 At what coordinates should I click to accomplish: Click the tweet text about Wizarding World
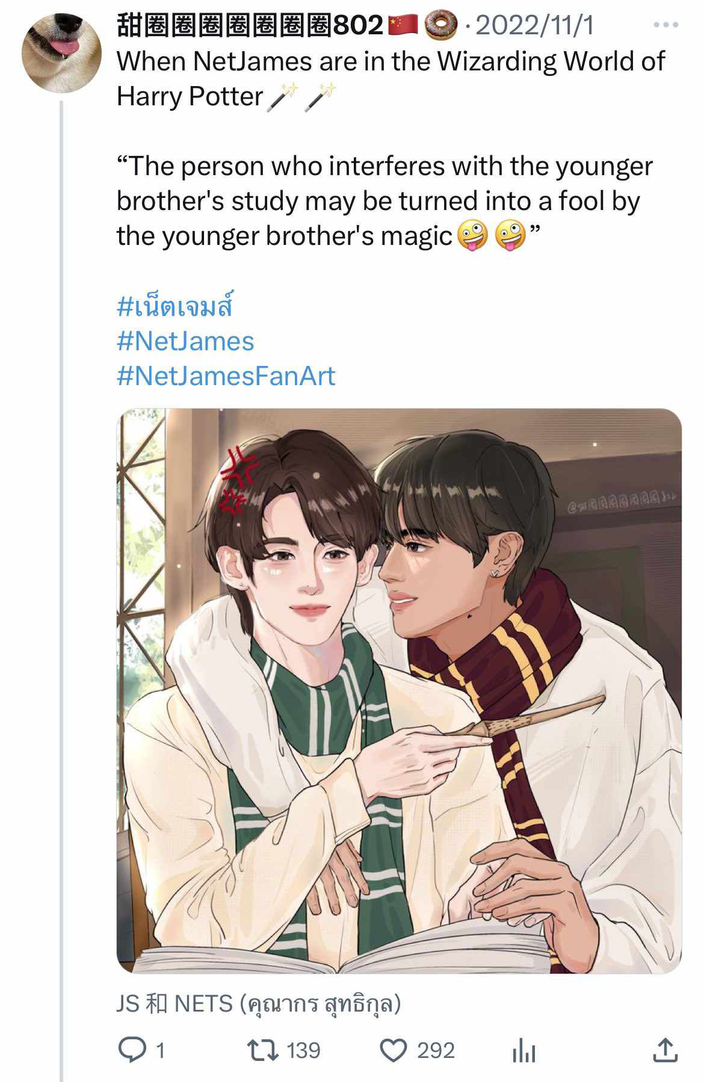click(391, 78)
